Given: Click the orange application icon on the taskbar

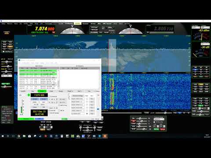Looking at the screenshot, I should (x=105, y=136).
